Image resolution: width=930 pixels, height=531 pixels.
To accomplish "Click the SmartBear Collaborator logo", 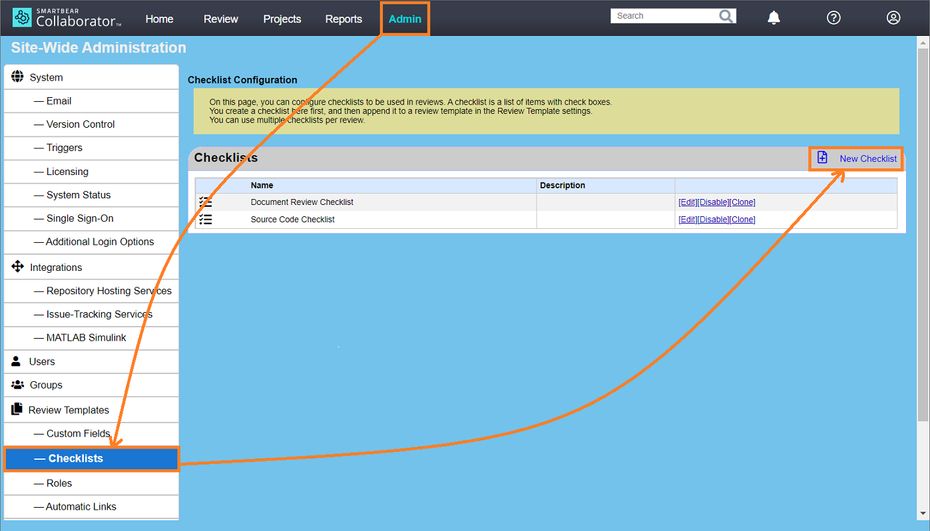I will point(67,18).
